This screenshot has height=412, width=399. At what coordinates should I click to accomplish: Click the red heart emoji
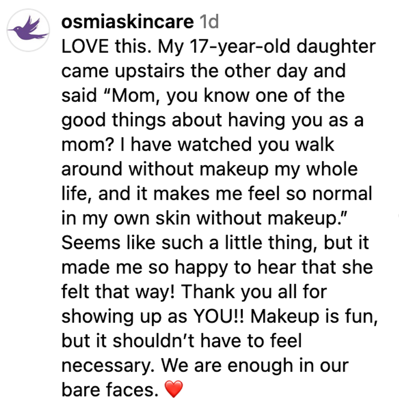click(173, 390)
